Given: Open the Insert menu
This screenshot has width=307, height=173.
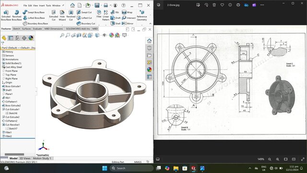Looking at the screenshot, I should click(42, 5).
